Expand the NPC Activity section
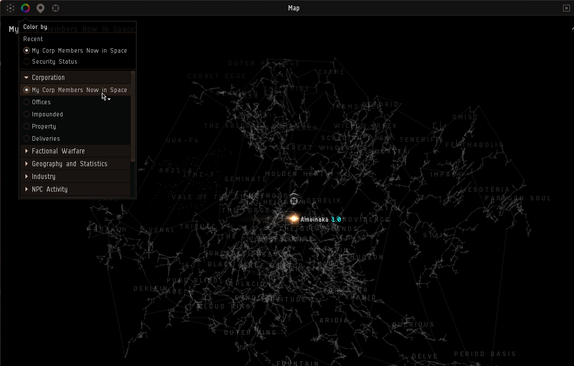 (76, 189)
